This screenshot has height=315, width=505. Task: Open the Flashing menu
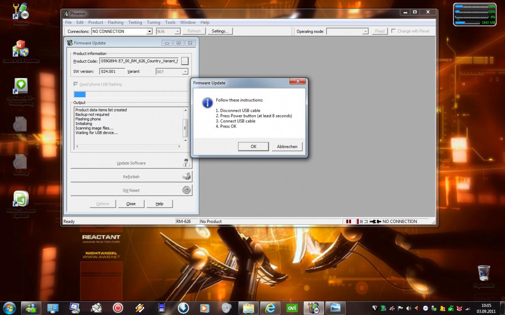pos(116,22)
